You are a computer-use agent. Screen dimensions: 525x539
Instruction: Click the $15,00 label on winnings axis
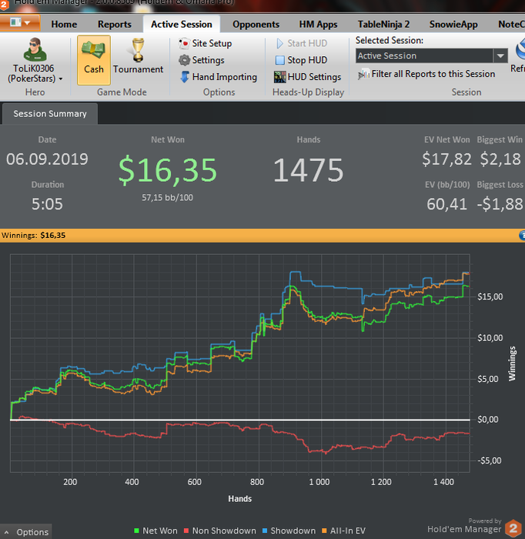490,296
